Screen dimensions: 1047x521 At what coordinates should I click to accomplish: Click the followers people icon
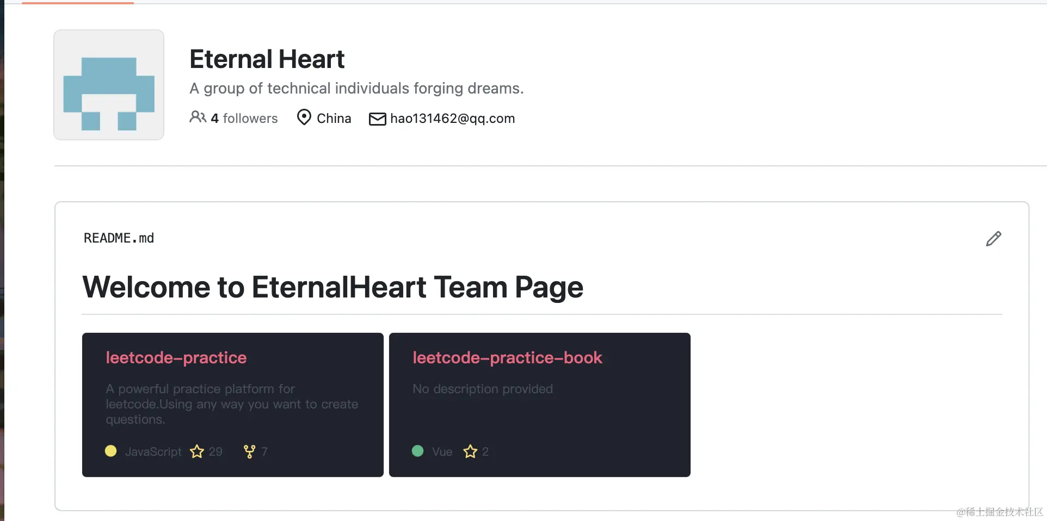tap(198, 117)
